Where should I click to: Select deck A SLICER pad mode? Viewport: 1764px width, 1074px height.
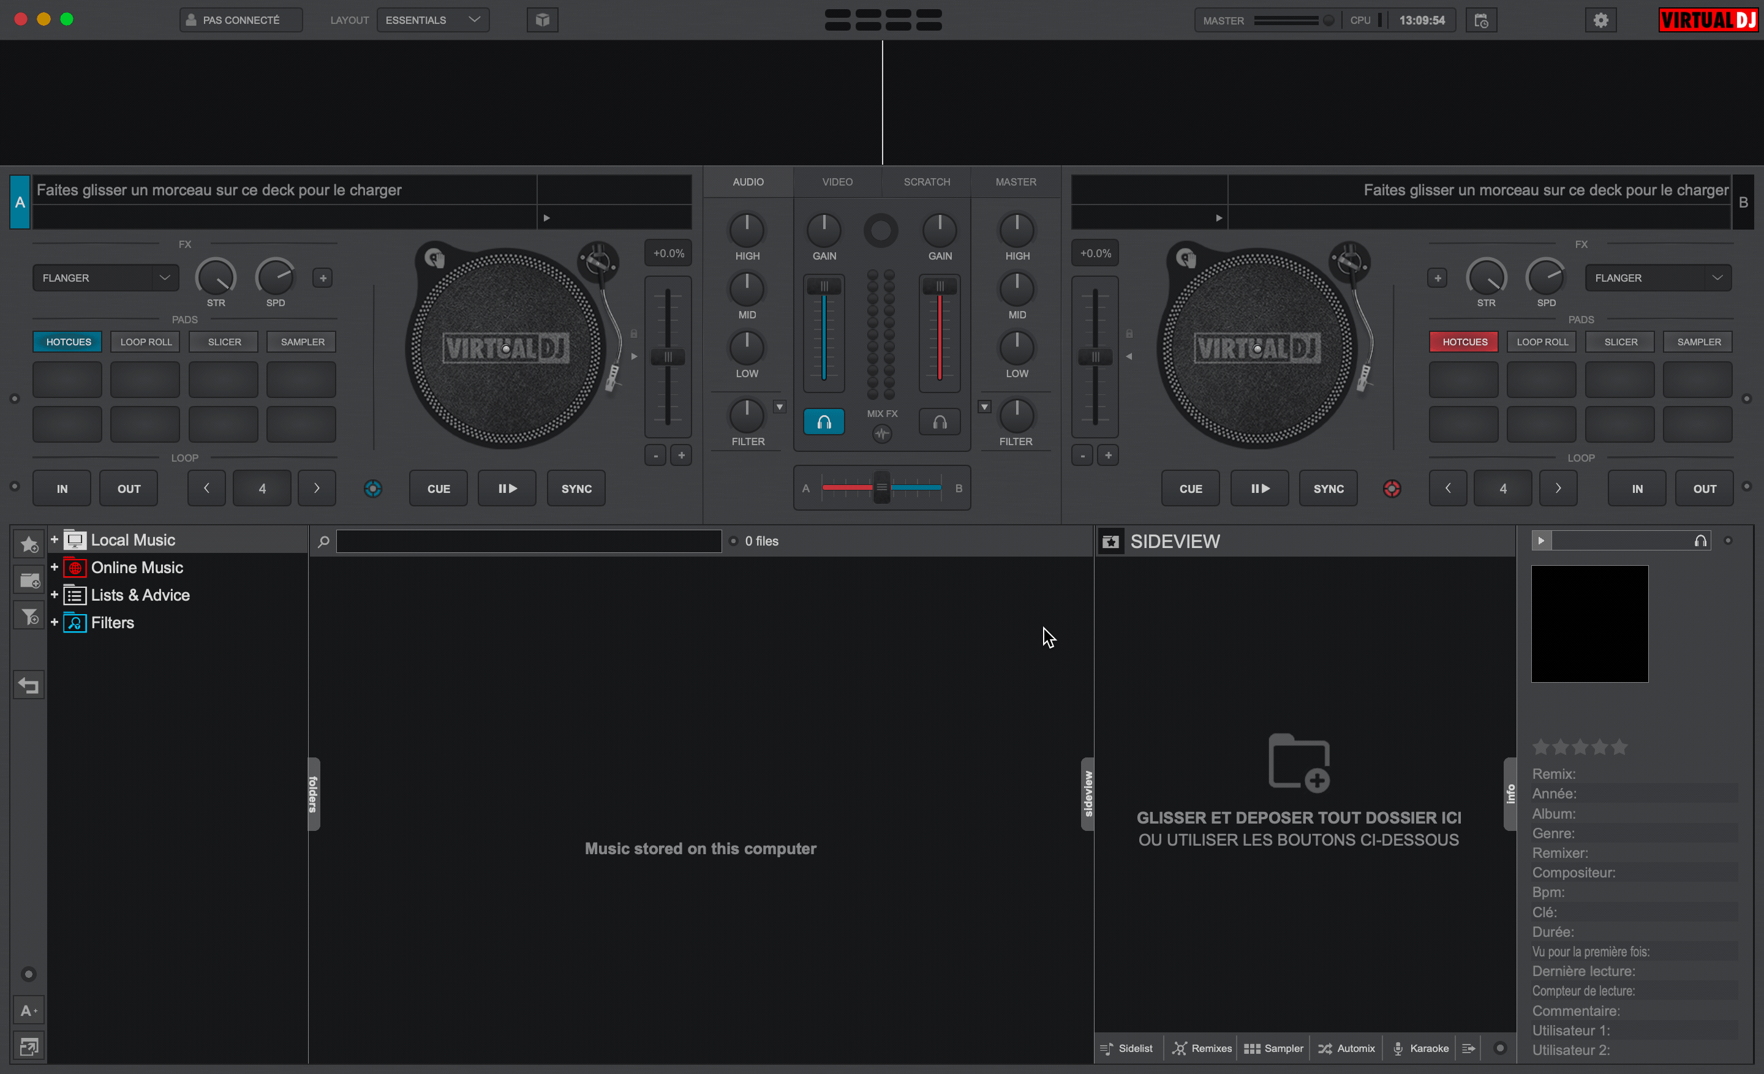pos(224,342)
